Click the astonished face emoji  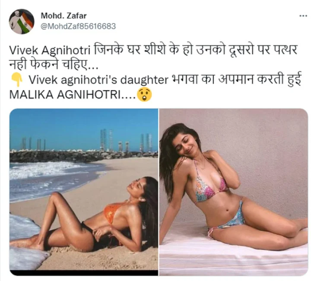click(x=145, y=94)
